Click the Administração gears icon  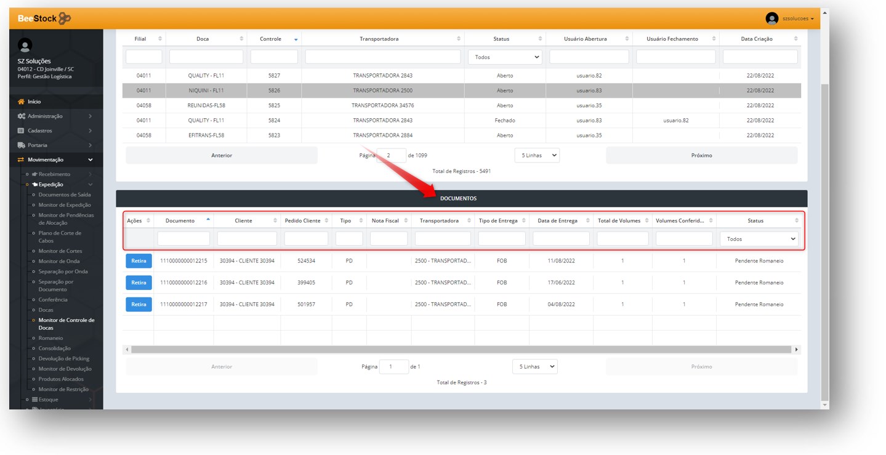[x=21, y=116]
